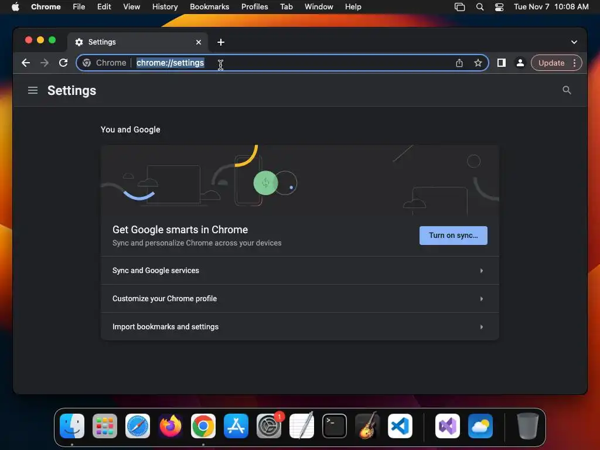Open Customize your Chrome profile row
Image resolution: width=600 pixels, height=450 pixels.
pyautogui.click(x=299, y=298)
